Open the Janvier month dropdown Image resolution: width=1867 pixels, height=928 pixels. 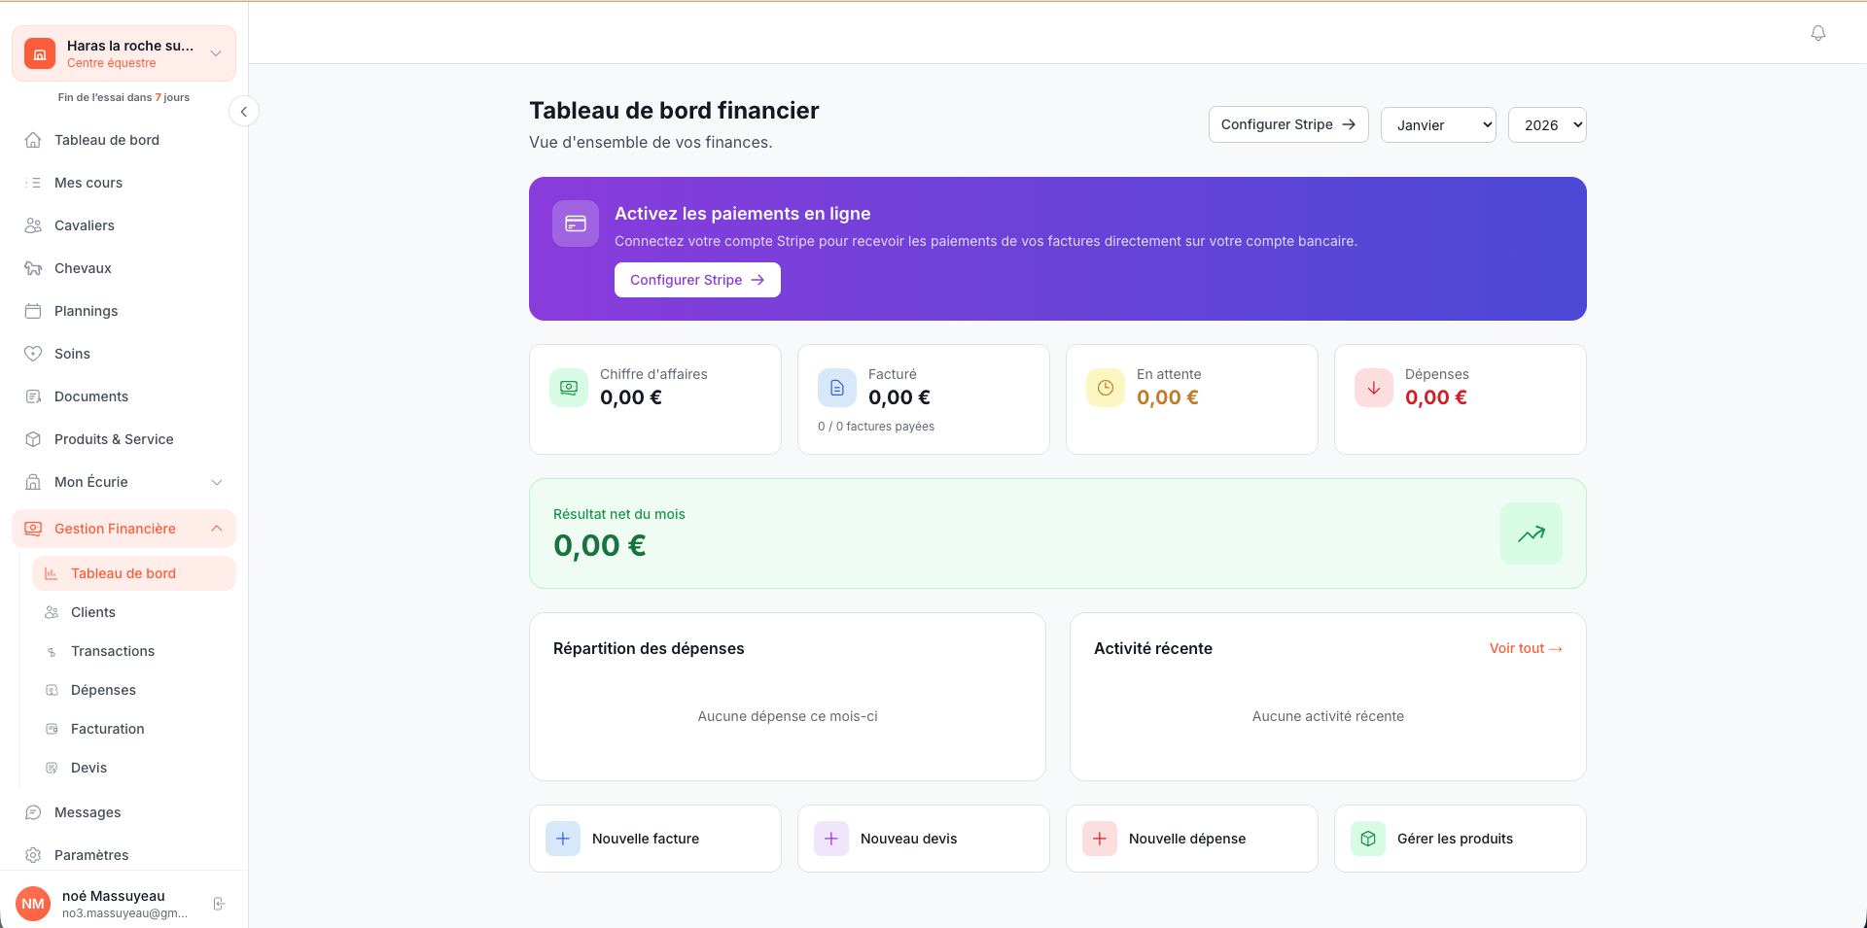point(1438,125)
